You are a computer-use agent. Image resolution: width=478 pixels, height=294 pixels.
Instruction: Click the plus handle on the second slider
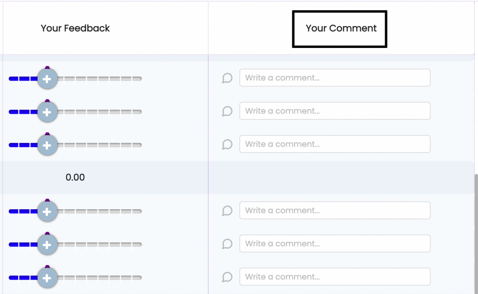coord(47,112)
